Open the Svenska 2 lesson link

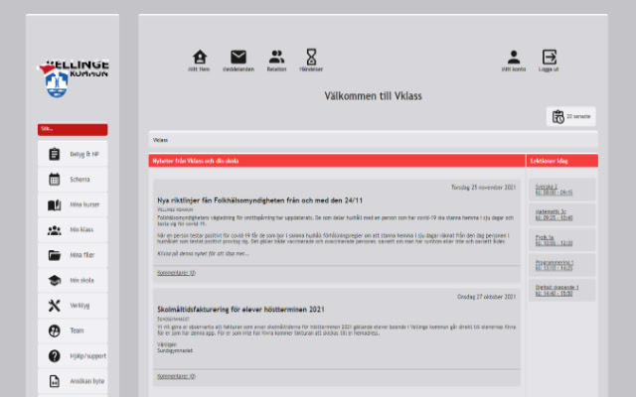coord(554,190)
